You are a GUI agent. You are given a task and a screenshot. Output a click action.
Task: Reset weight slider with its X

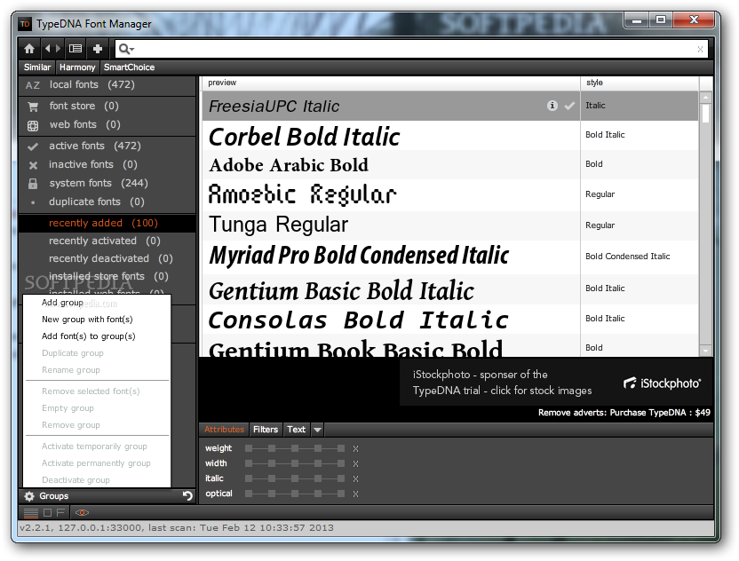pyautogui.click(x=356, y=449)
